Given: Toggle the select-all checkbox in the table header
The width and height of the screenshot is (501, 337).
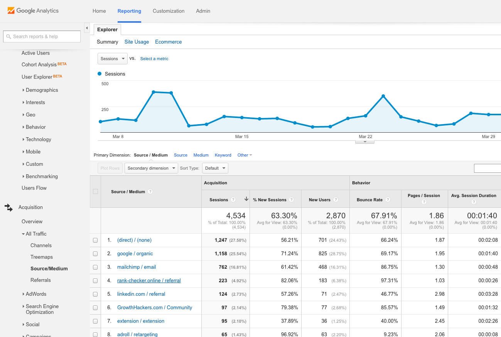Looking at the screenshot, I should 95,192.
